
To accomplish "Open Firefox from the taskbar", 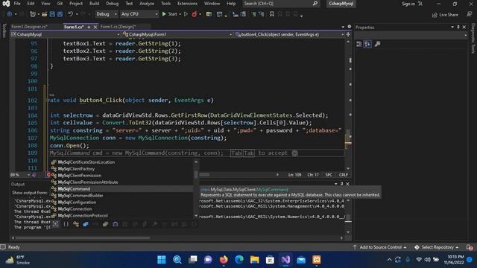I will [224, 260].
